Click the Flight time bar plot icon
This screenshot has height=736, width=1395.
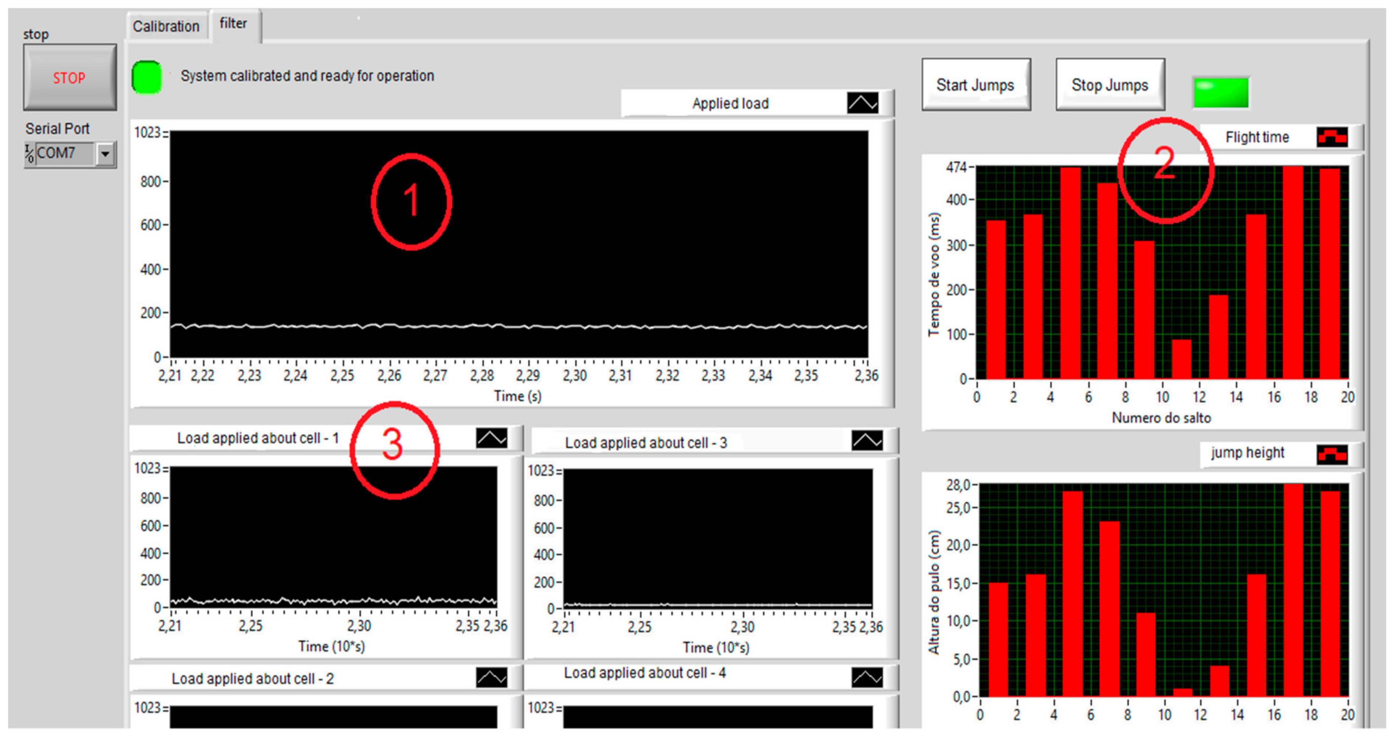1332,137
